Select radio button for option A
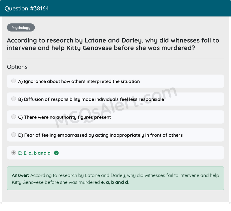The image size is (231, 211). click(14, 81)
